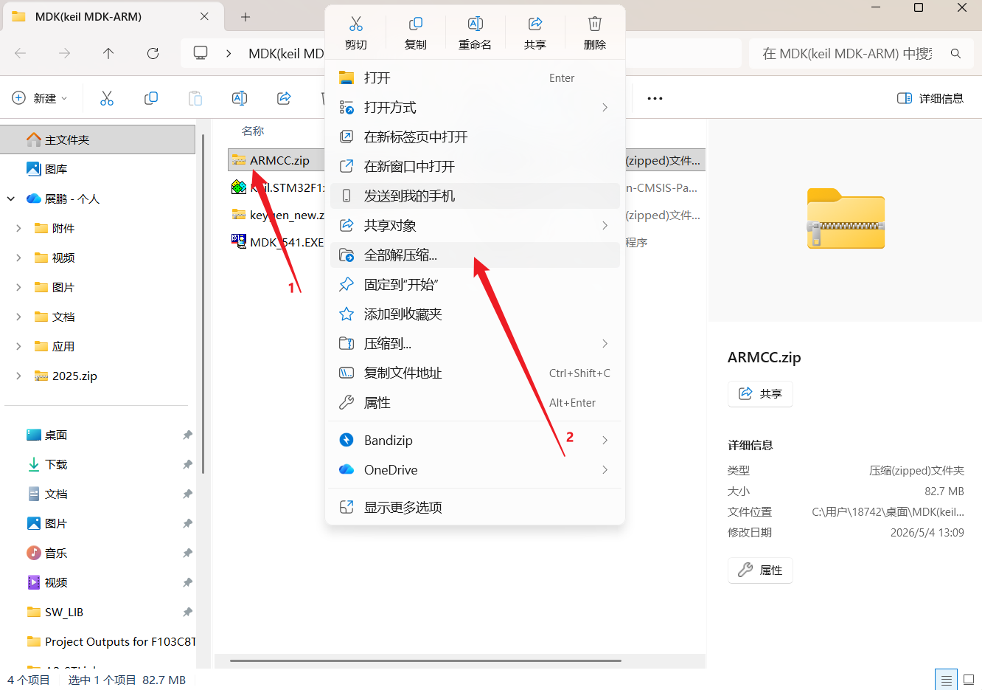Expand the 应用 folder node
The width and height of the screenshot is (982, 690).
(18, 346)
